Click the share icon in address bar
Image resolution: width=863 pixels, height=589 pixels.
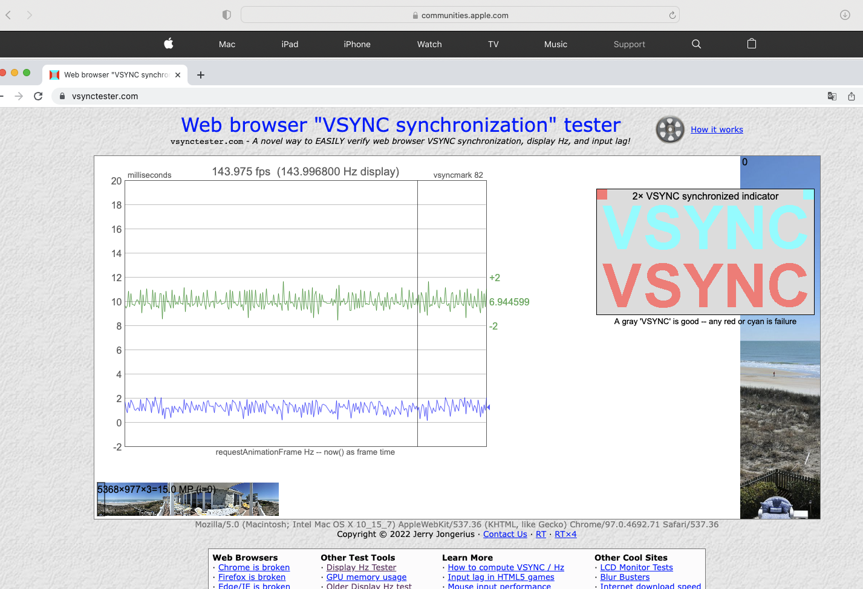click(852, 96)
